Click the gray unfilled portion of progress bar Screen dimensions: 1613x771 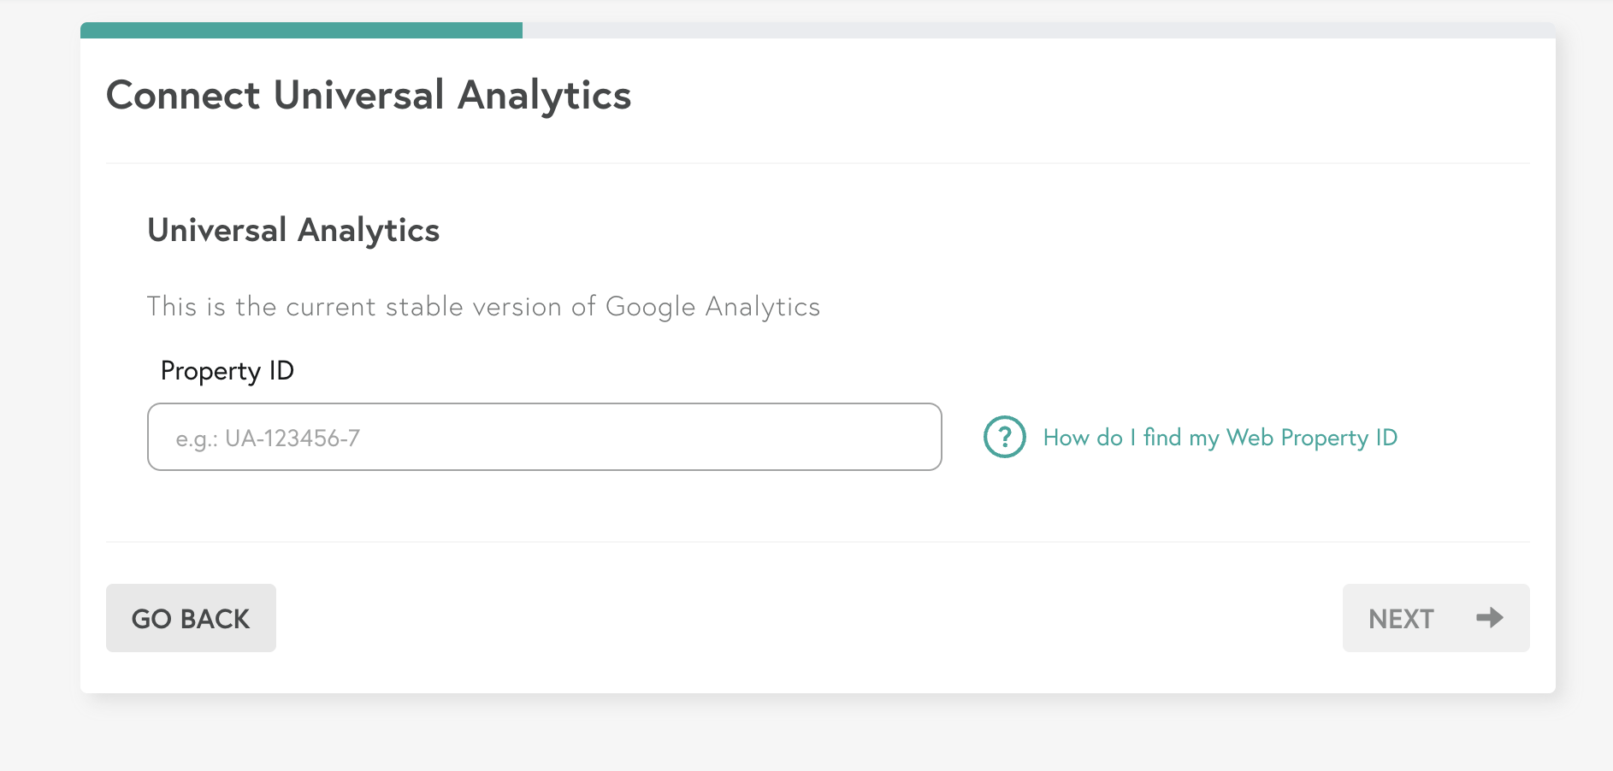[x=1039, y=31]
